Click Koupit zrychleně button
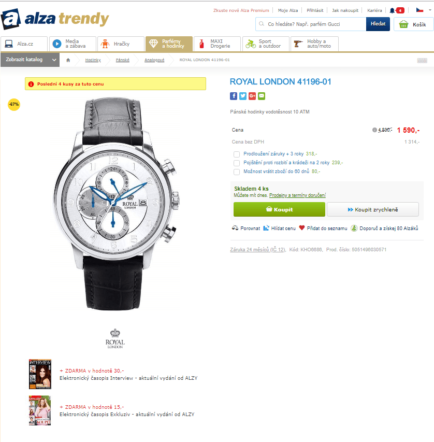This screenshot has width=434, height=442. [372, 209]
